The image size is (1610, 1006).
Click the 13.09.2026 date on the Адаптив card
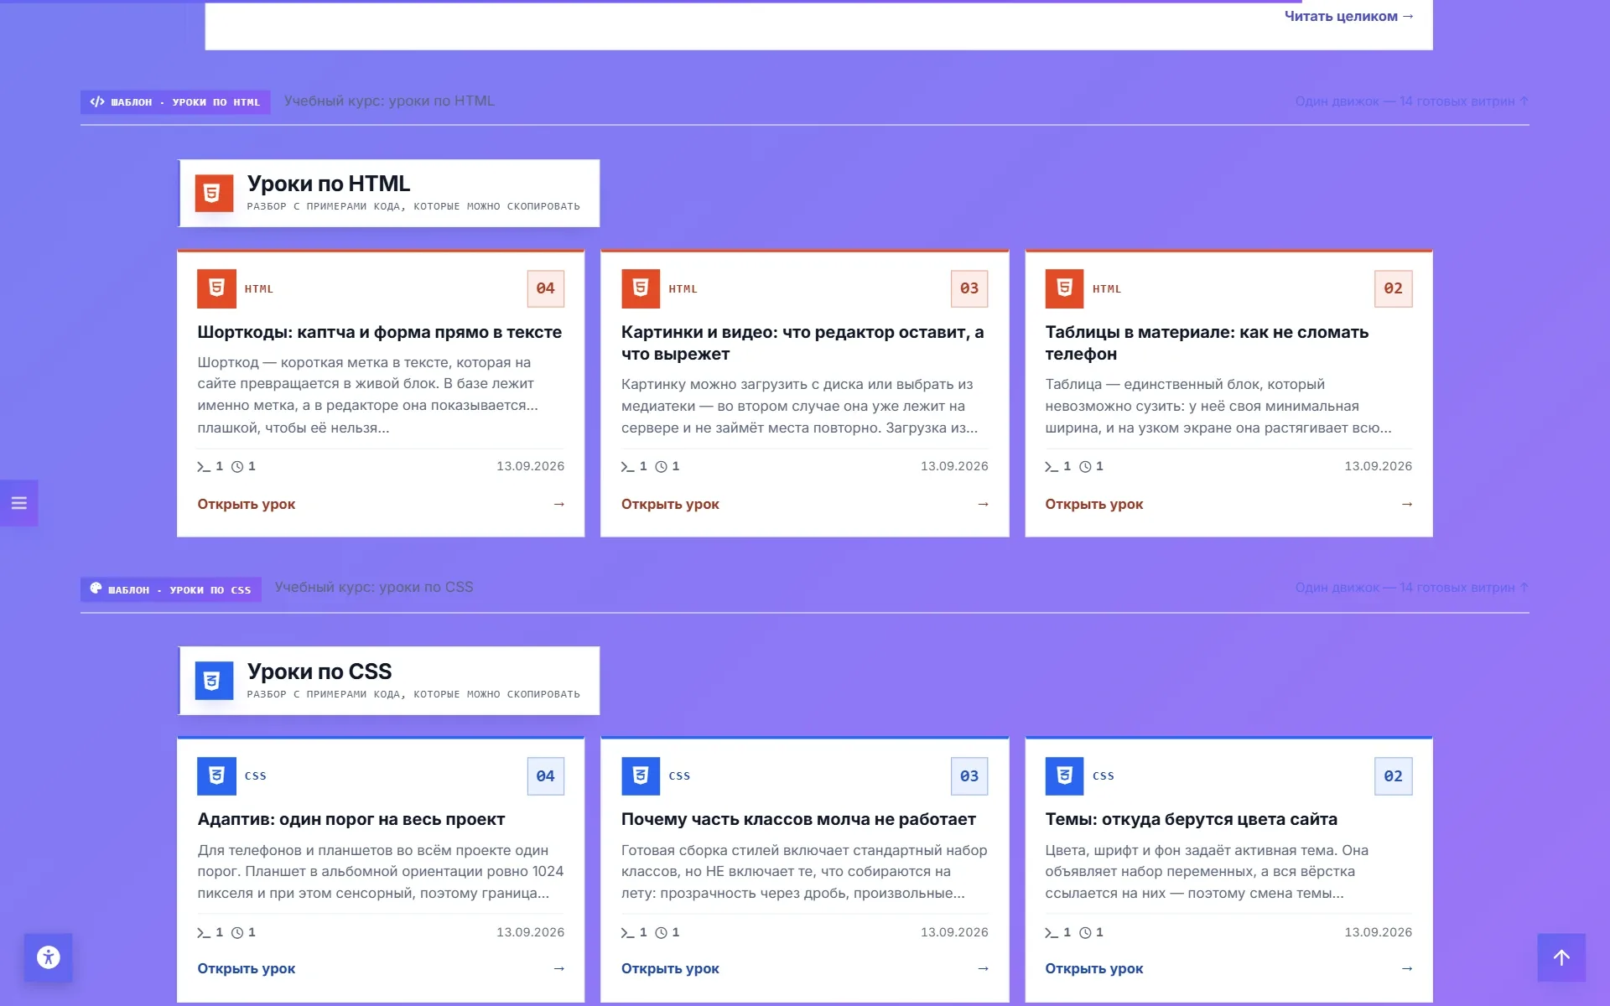point(530,932)
